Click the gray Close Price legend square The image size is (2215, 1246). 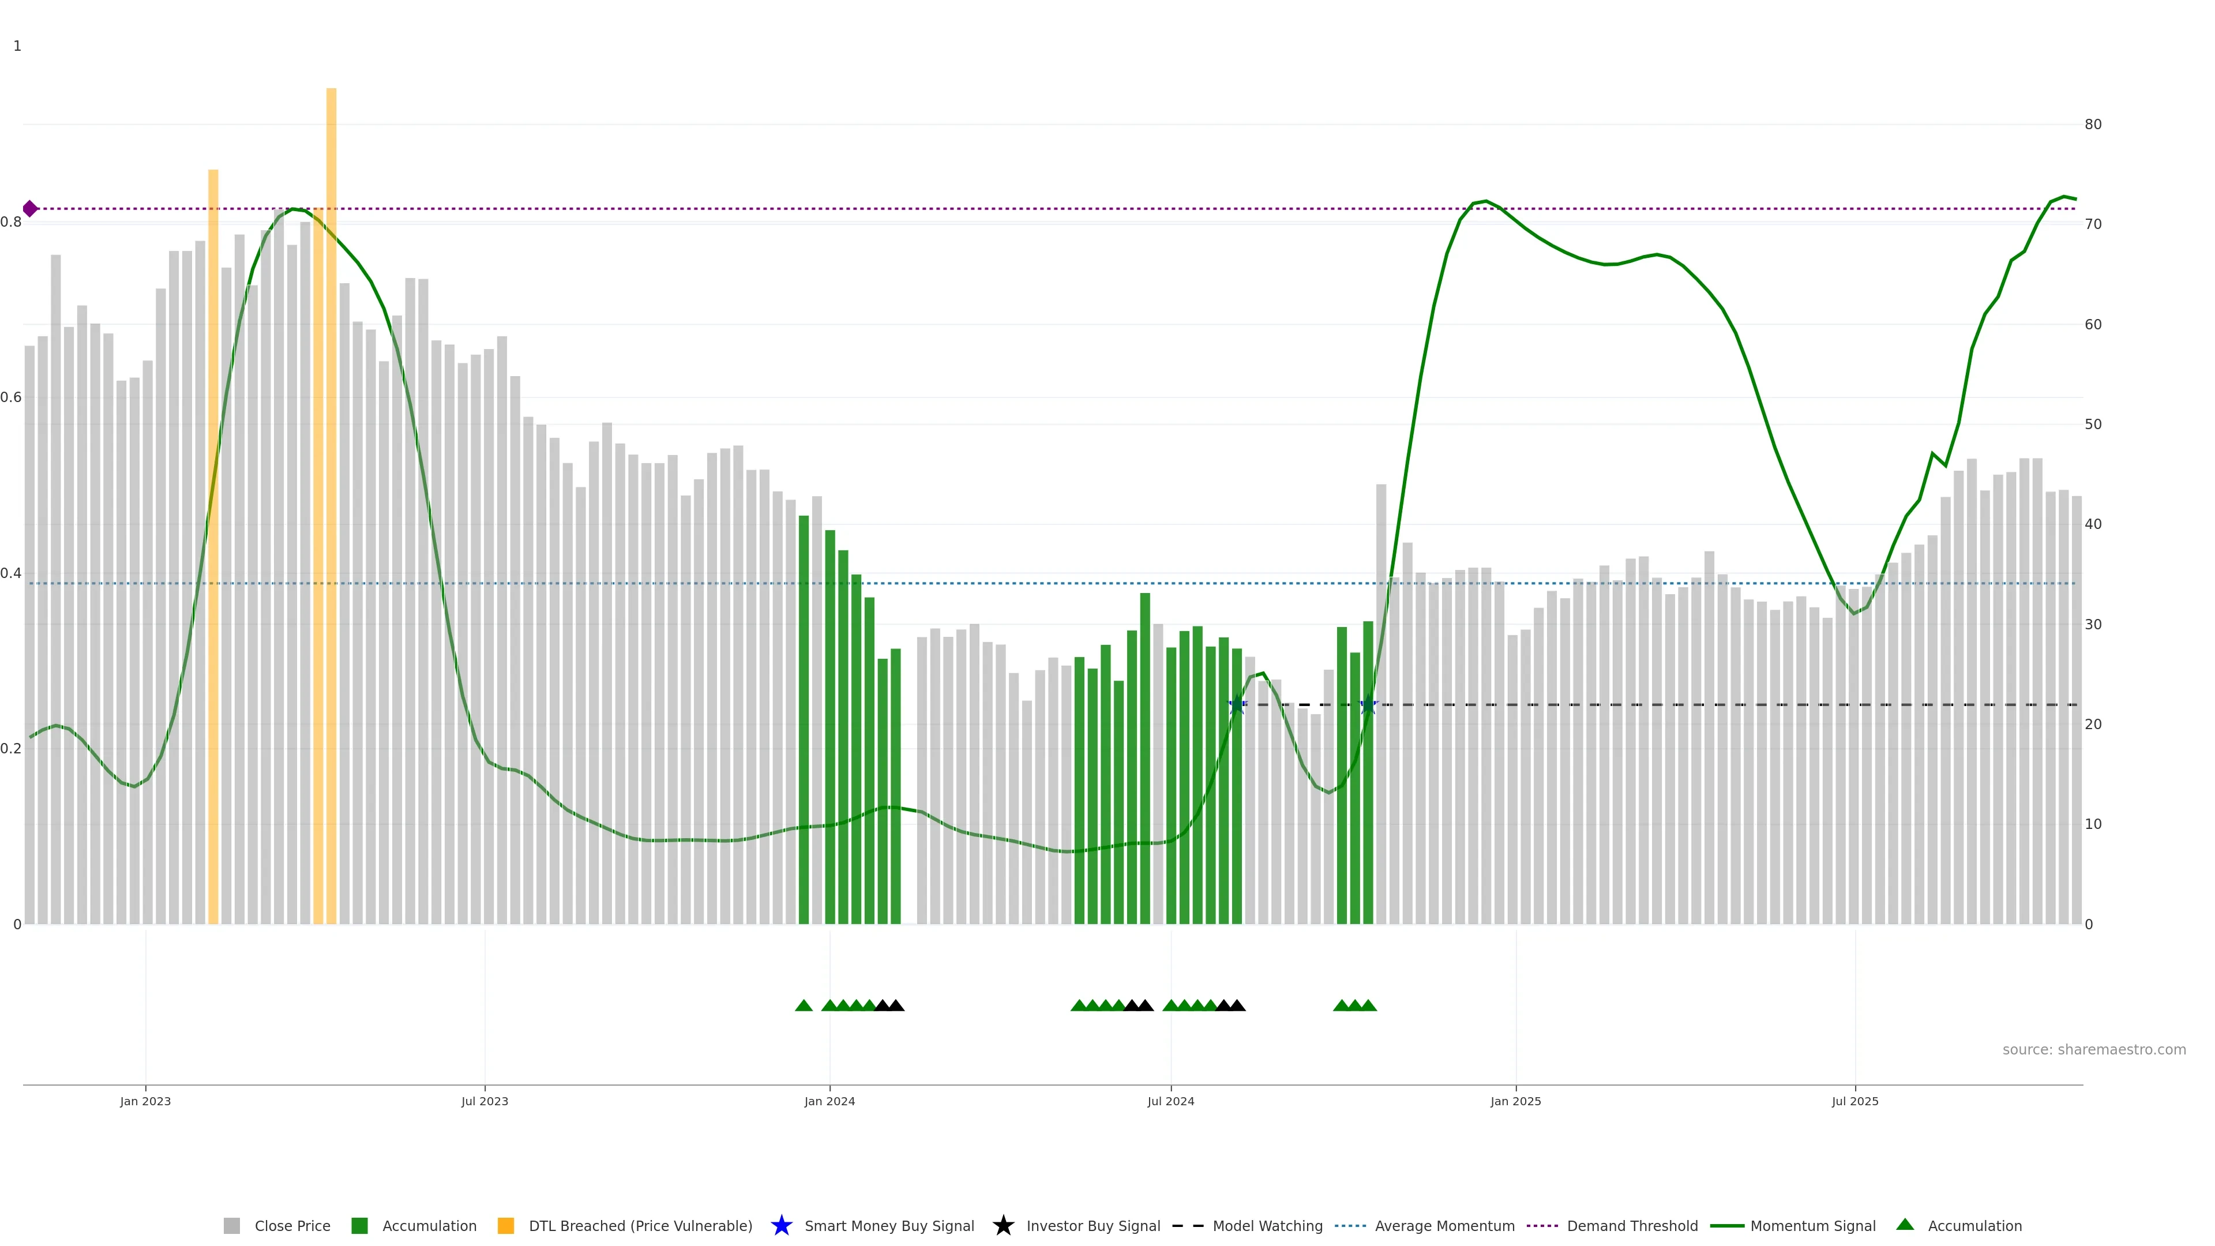[x=231, y=1225]
